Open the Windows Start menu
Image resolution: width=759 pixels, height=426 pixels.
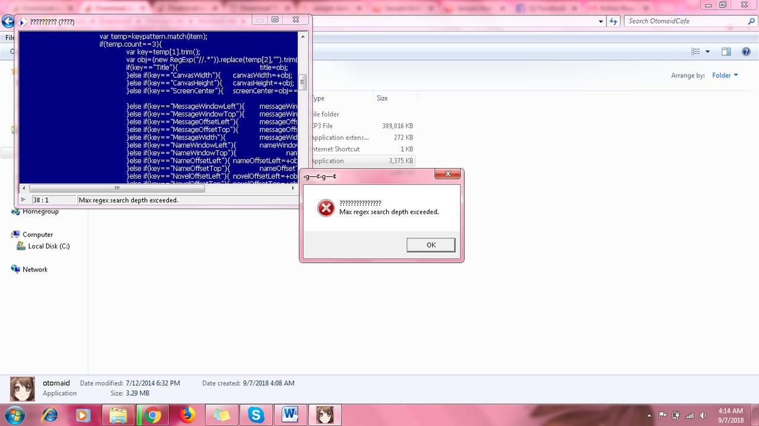14,415
